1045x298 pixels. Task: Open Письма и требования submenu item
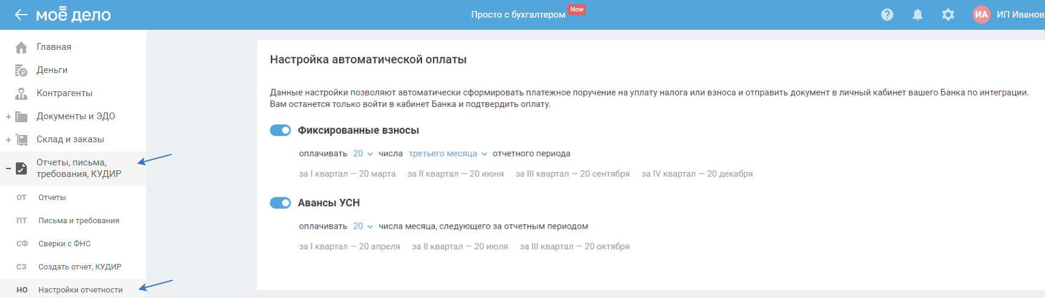point(79,221)
